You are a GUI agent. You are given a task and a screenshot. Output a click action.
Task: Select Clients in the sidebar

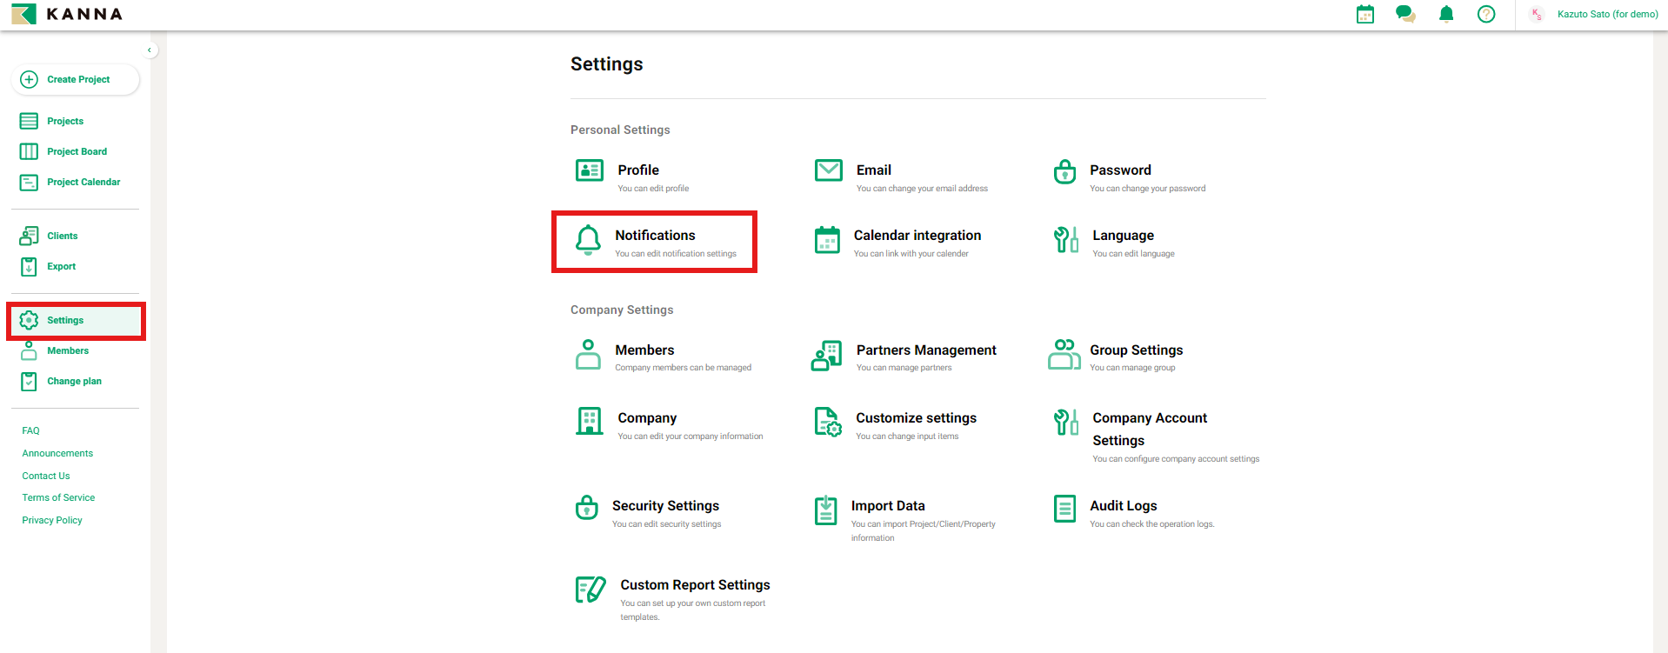[x=62, y=236]
